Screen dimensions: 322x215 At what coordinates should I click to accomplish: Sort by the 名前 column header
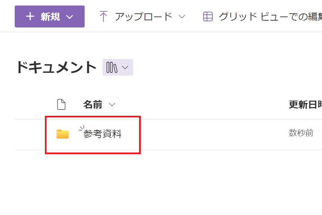coord(92,104)
